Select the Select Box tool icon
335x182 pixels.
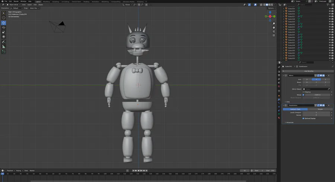click(4, 13)
